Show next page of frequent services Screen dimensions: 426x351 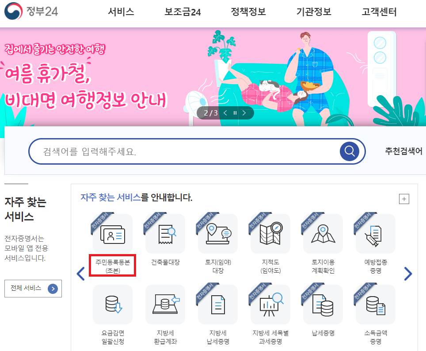[x=408, y=274]
